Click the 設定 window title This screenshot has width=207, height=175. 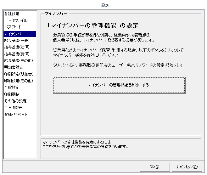[105, 5]
